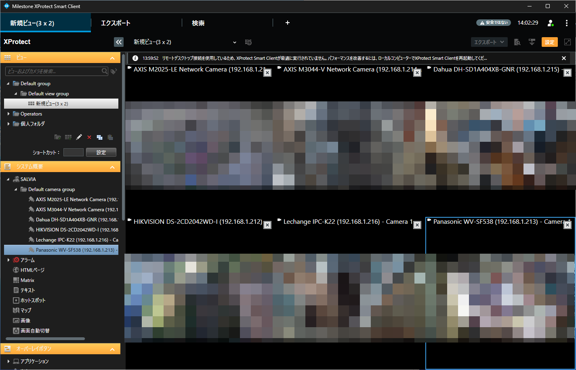Select the マップ item

(22, 311)
